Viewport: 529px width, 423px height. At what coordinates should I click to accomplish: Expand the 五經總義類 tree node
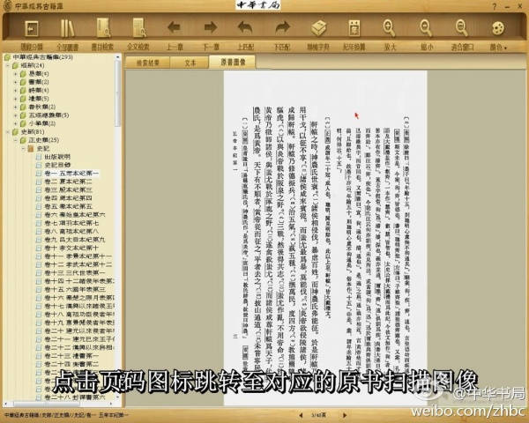(15, 115)
